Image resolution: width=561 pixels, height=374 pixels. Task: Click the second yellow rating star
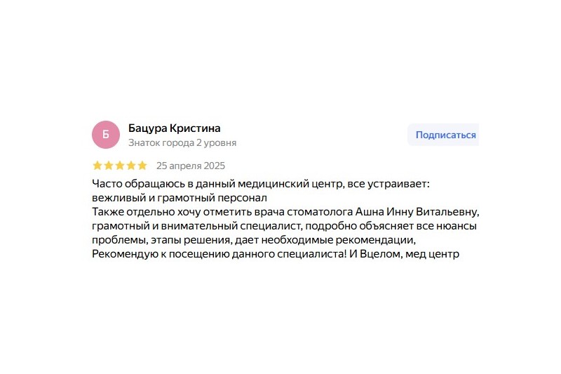click(x=109, y=166)
